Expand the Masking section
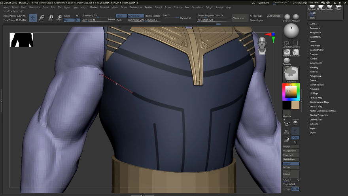Image resolution: width=348 pixels, height=196 pixels. 314,67
